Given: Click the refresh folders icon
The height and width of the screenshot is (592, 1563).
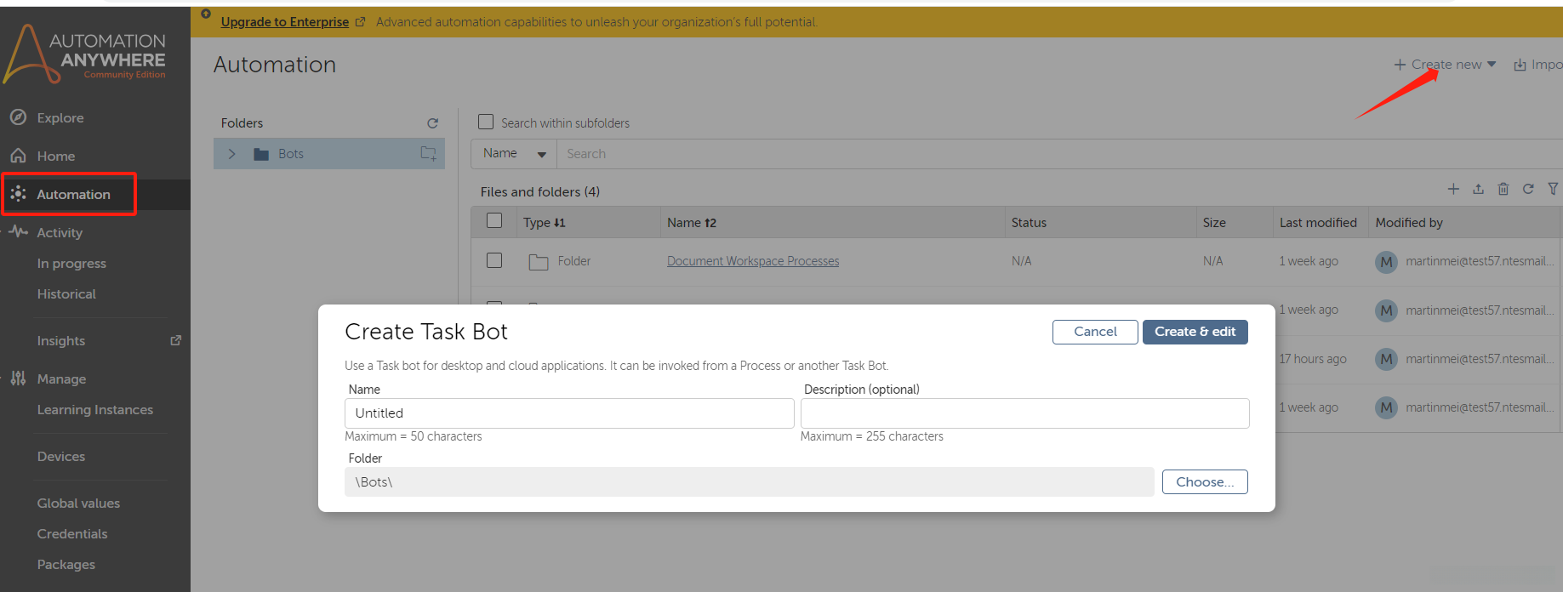Looking at the screenshot, I should (x=432, y=123).
